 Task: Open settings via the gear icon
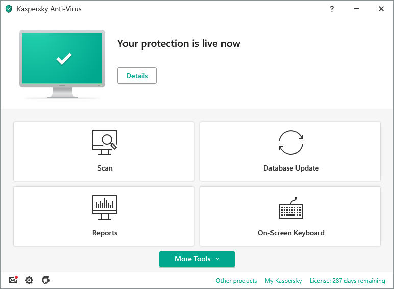tap(29, 280)
